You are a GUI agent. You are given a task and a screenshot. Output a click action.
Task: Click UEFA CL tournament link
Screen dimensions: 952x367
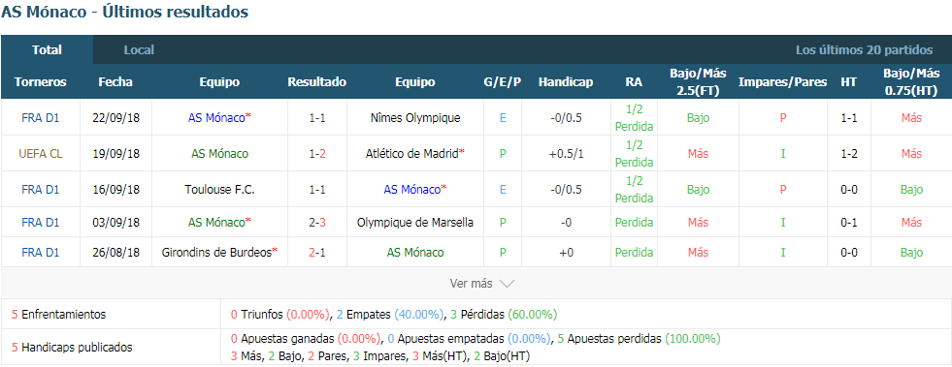41,154
